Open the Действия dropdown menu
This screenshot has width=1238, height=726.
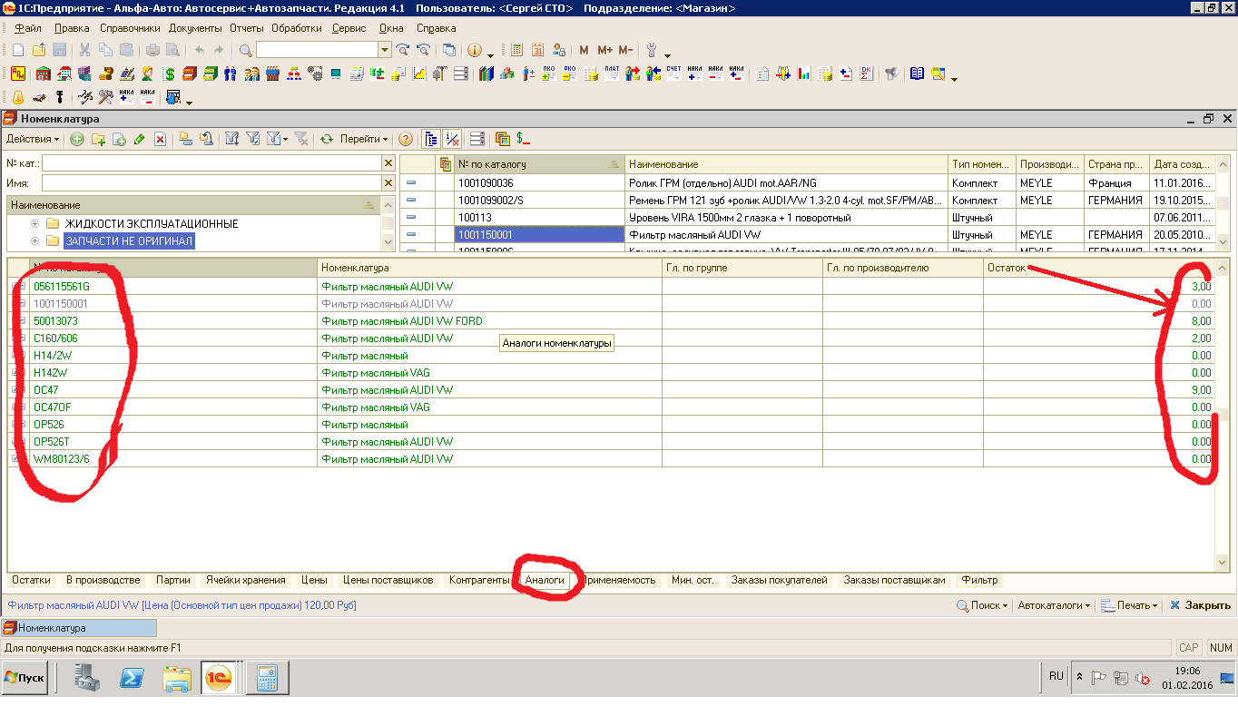click(33, 139)
